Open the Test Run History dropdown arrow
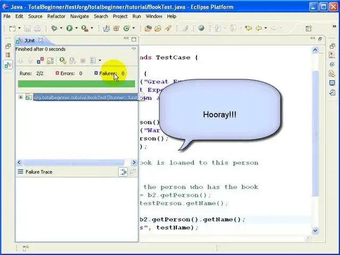This screenshot has height=255, width=340. coord(100,61)
